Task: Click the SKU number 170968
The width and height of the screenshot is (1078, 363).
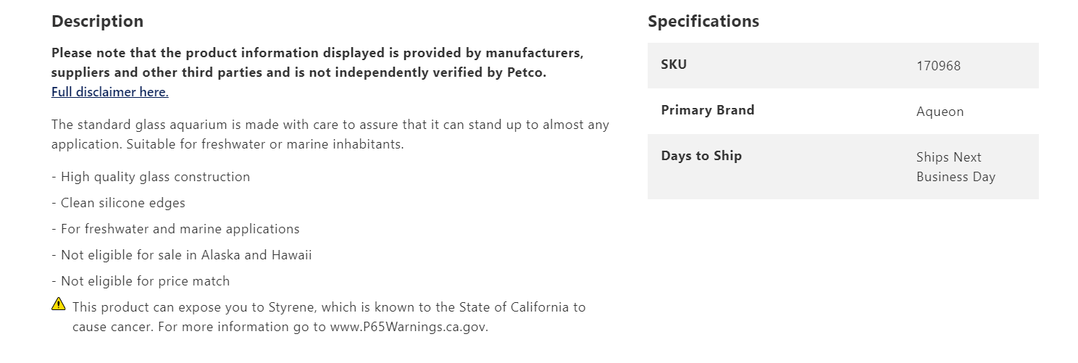Action: pos(938,66)
